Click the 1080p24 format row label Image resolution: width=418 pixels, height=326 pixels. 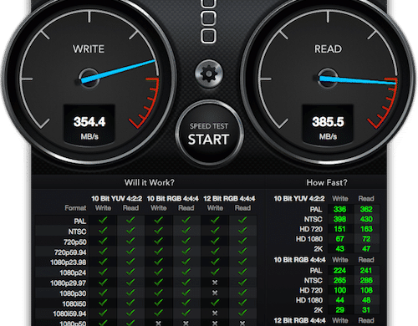click(73, 273)
